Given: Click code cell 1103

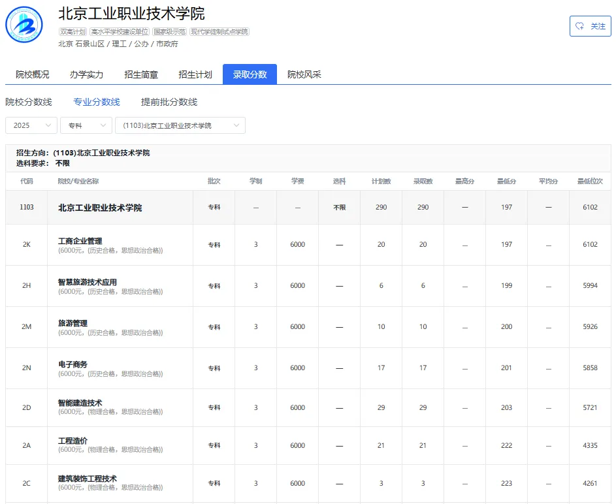Looking at the screenshot, I should [x=26, y=207].
